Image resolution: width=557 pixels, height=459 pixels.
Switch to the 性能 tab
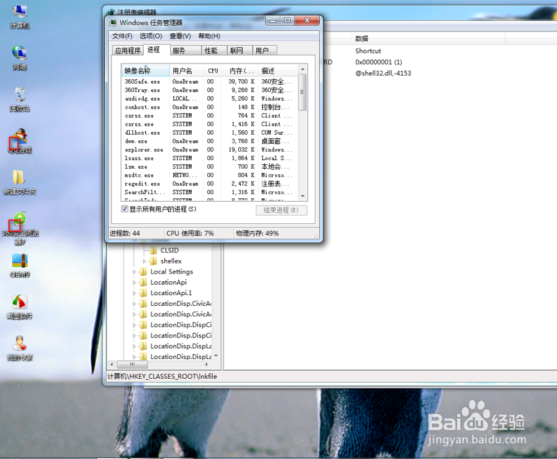pos(214,51)
